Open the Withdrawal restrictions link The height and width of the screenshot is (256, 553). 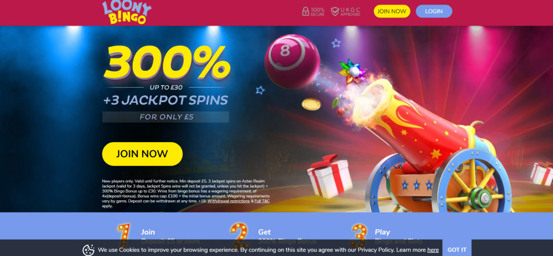[228, 201]
